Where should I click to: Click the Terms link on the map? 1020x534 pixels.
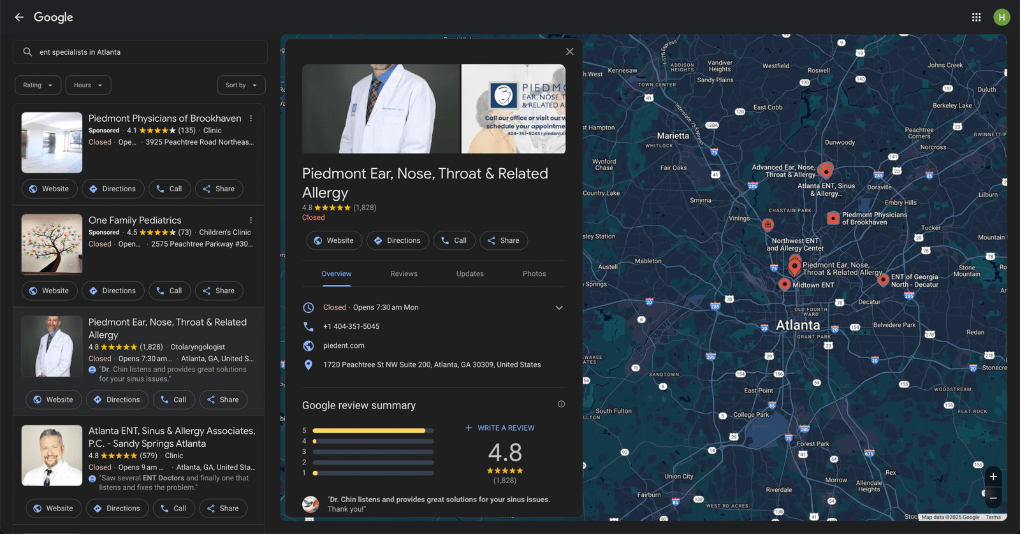point(993,517)
